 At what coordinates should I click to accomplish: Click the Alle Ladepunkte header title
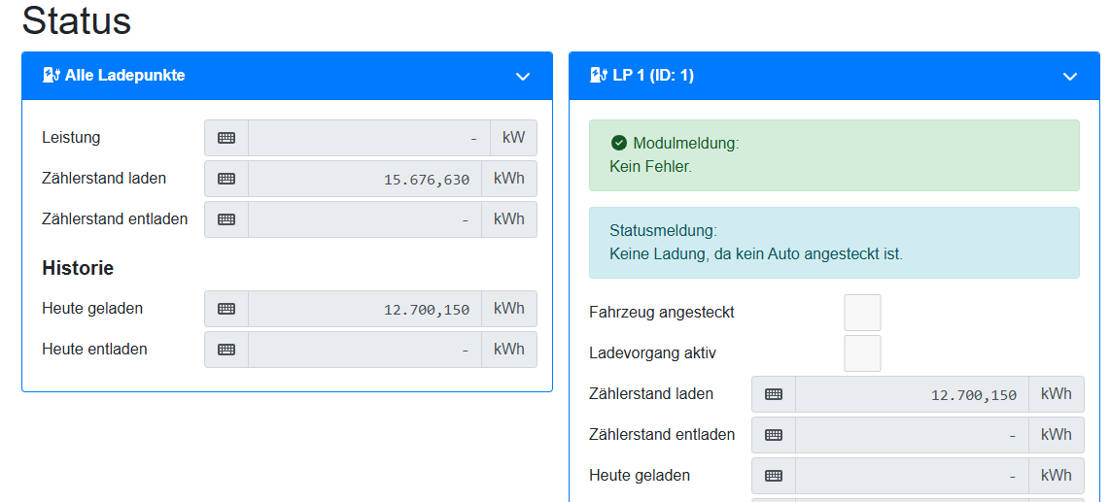(x=124, y=75)
